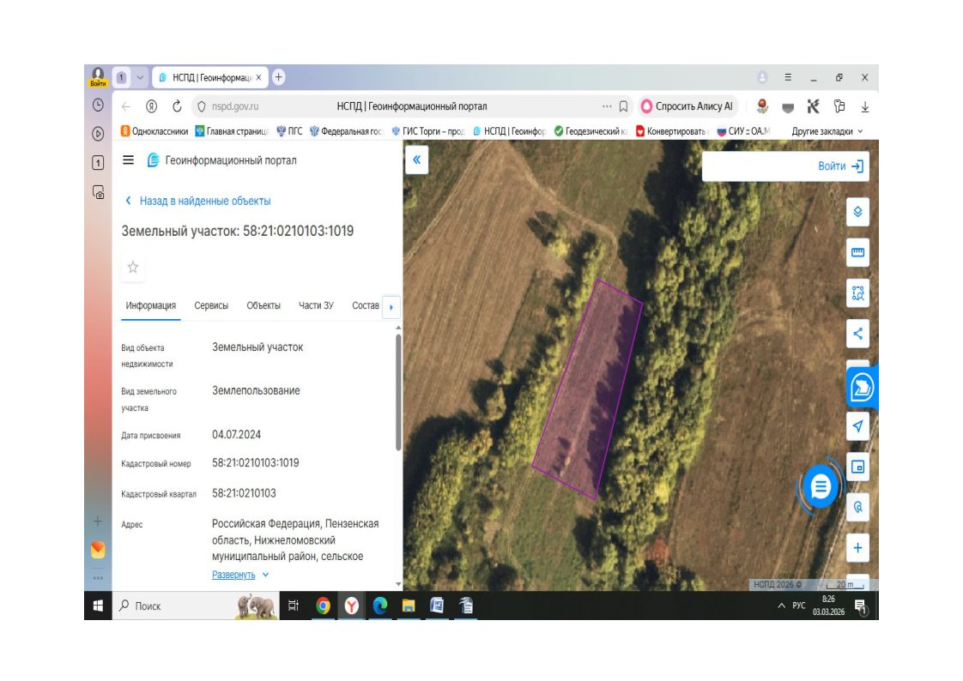Click the info panel vertical scrollbar
Viewport: 963px width, 681px height.
(x=398, y=391)
